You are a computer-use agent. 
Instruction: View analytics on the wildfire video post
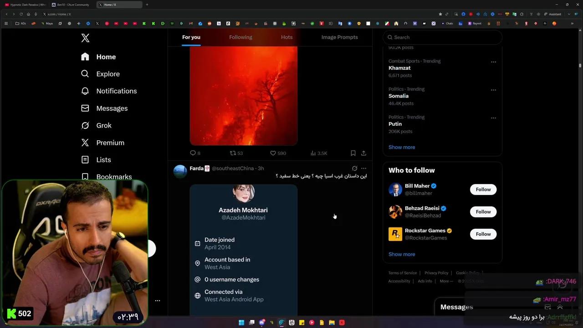tap(313, 153)
